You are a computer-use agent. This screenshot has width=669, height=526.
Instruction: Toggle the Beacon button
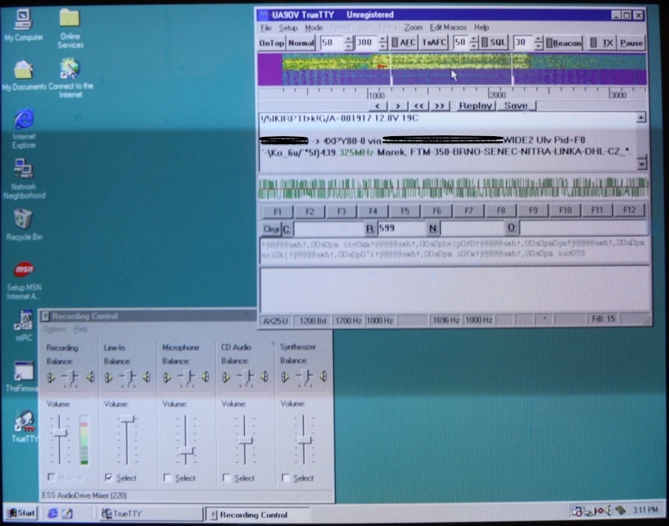(x=564, y=43)
